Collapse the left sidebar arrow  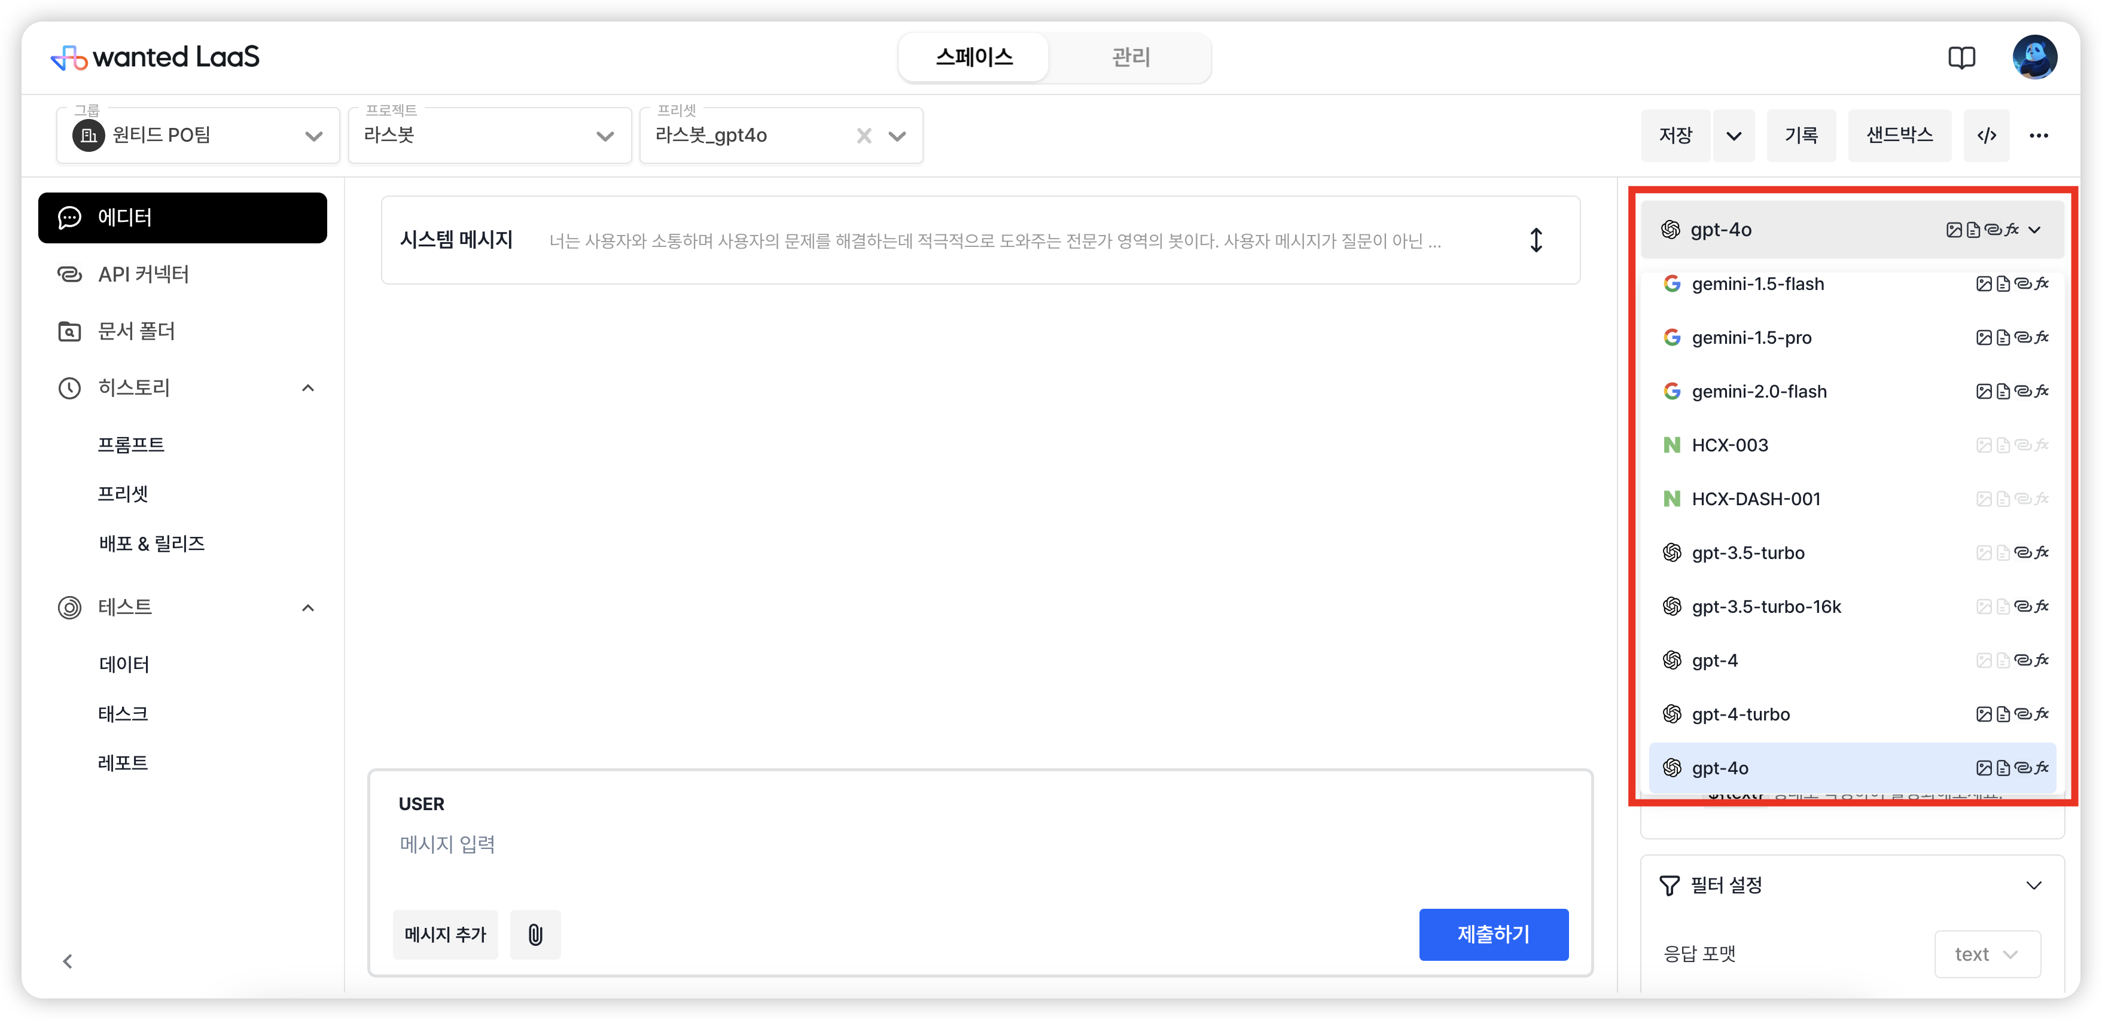68,961
